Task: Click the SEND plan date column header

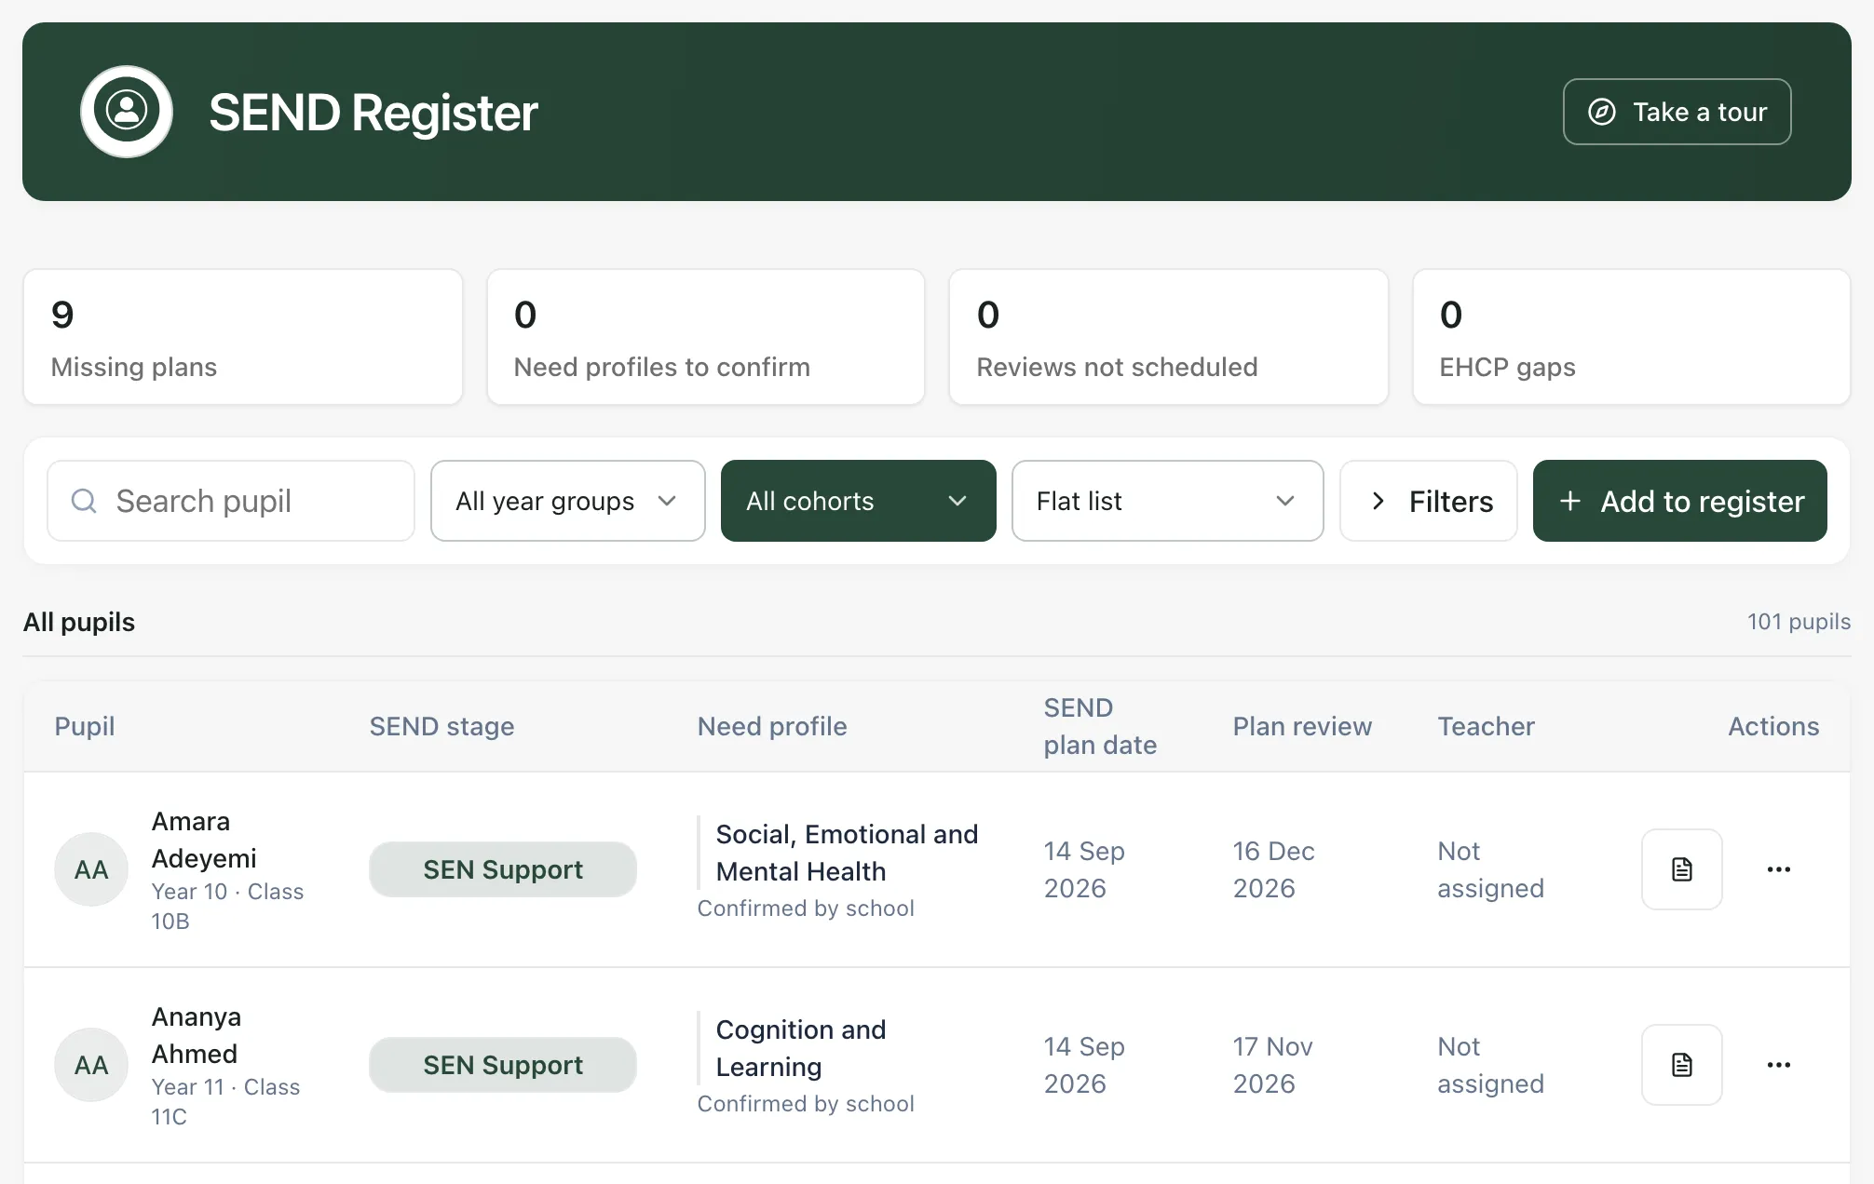Action: point(1100,726)
